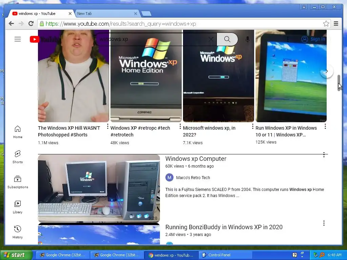Switch to the first Google Chrome (32bit) taskbar item

63,255
